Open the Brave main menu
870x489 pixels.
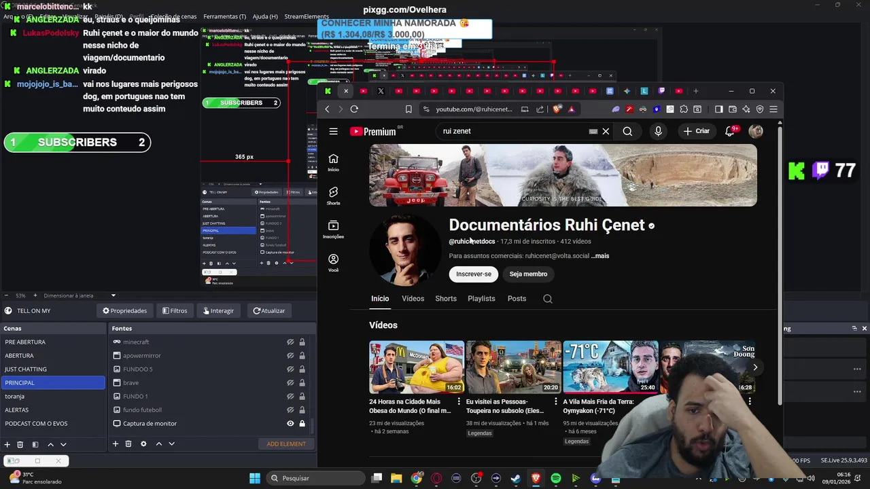[x=773, y=109]
